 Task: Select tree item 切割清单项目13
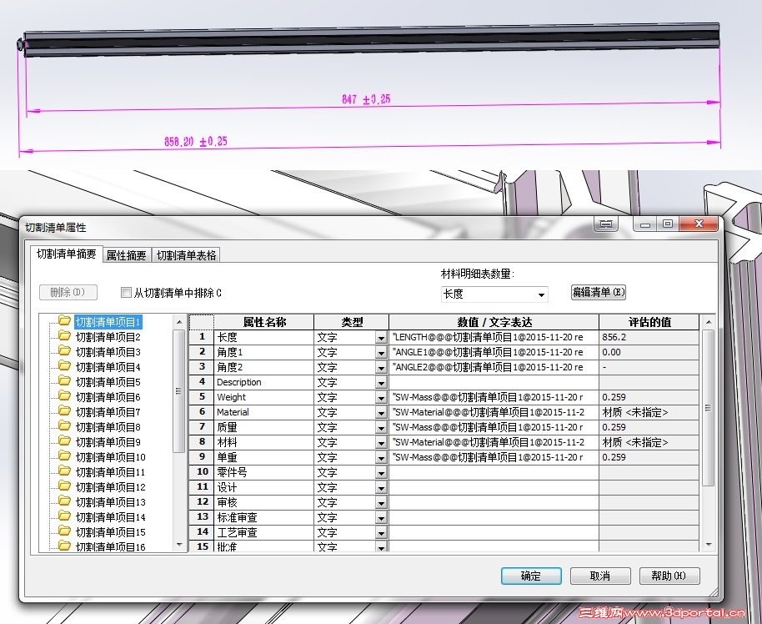click(x=110, y=502)
